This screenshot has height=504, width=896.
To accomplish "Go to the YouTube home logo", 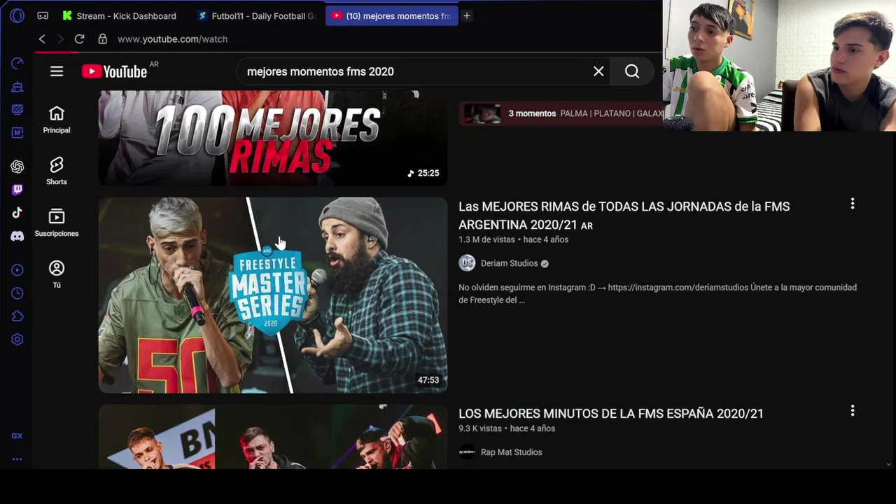I will 114,71.
